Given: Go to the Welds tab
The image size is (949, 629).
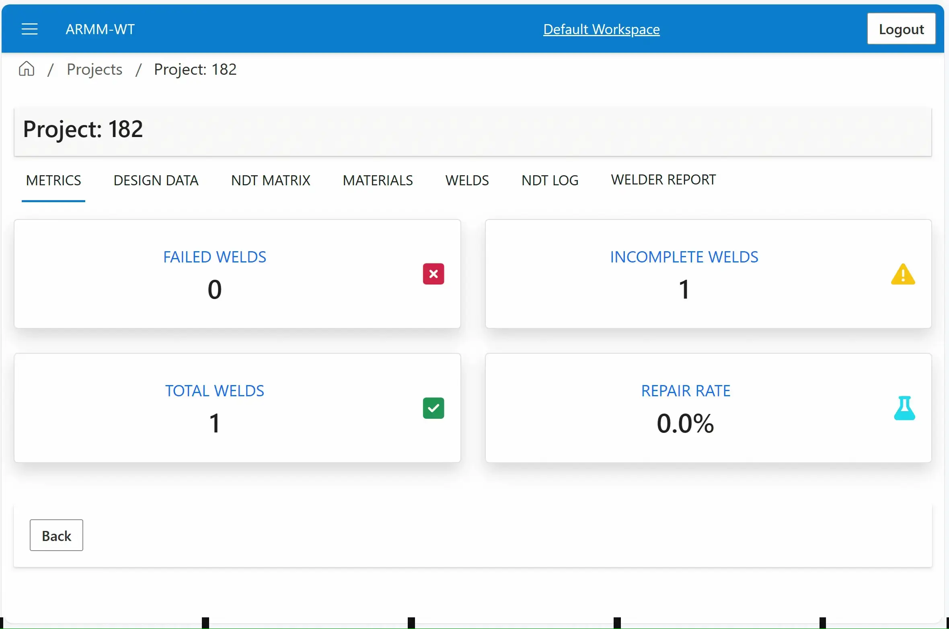Looking at the screenshot, I should pos(467,180).
